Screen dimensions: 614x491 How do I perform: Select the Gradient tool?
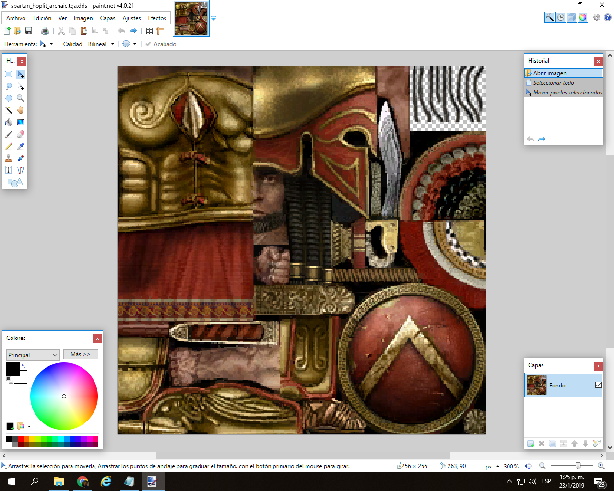point(21,122)
